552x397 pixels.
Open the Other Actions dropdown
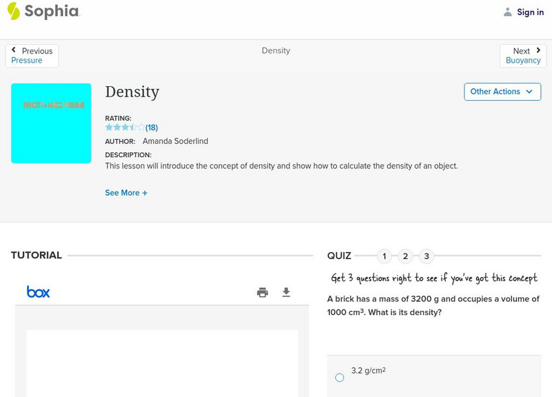point(502,92)
